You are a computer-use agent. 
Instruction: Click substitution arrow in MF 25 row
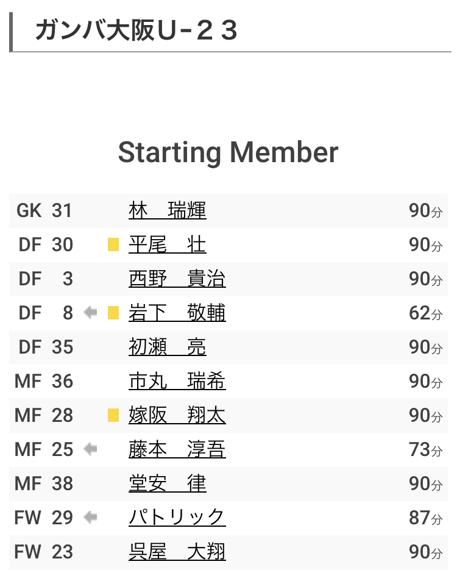tap(90, 449)
